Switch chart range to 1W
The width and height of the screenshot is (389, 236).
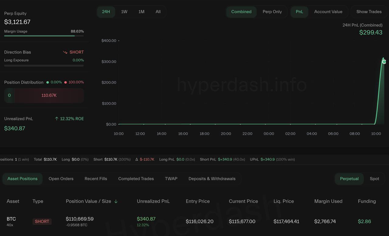click(124, 12)
